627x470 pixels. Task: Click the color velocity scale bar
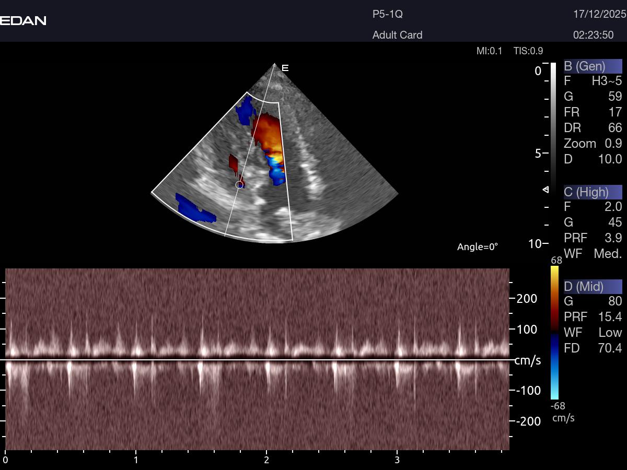coord(554,332)
